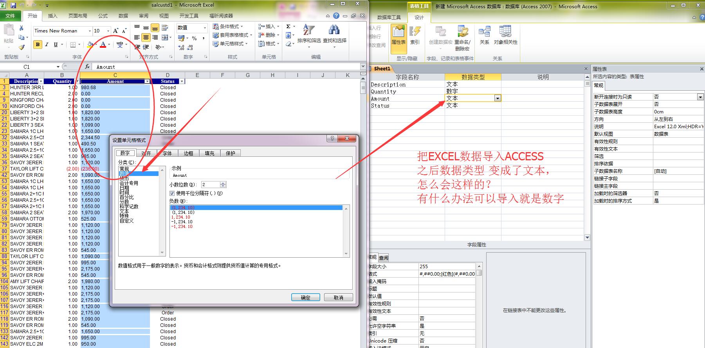Open Access 对象相关性 dependencies
The image size is (705, 348).
[x=505, y=35]
